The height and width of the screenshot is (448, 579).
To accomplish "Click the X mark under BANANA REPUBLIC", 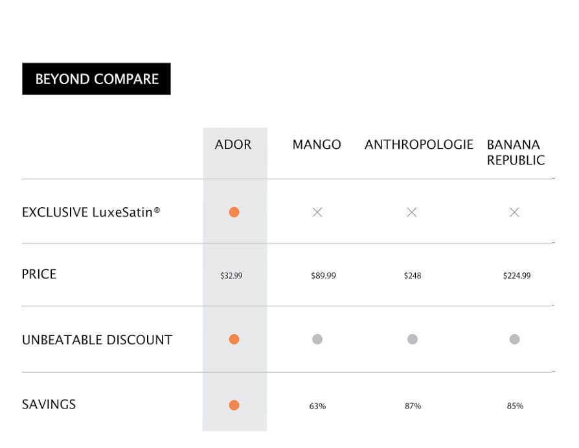I will [514, 212].
